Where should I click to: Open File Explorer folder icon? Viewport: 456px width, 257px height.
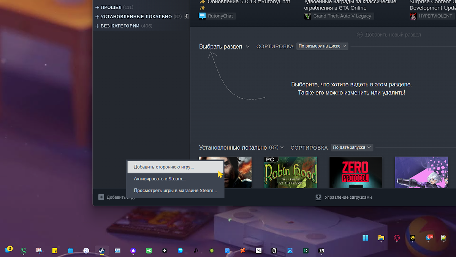tap(381, 238)
